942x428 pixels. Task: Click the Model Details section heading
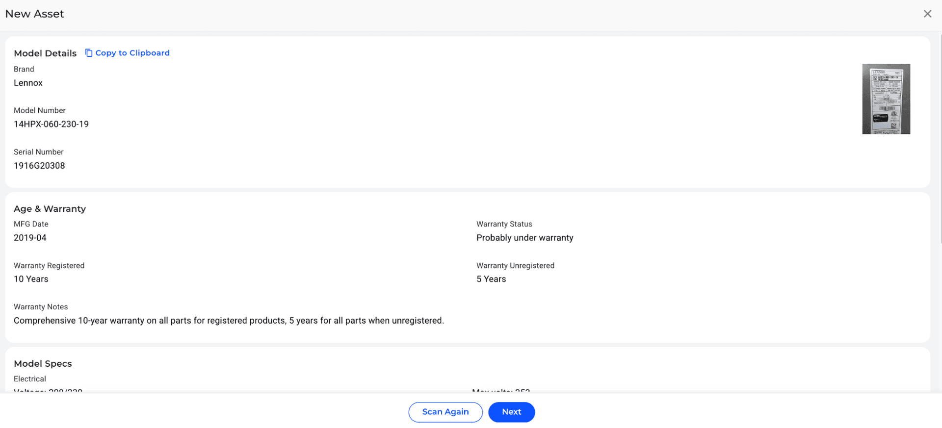tap(45, 53)
